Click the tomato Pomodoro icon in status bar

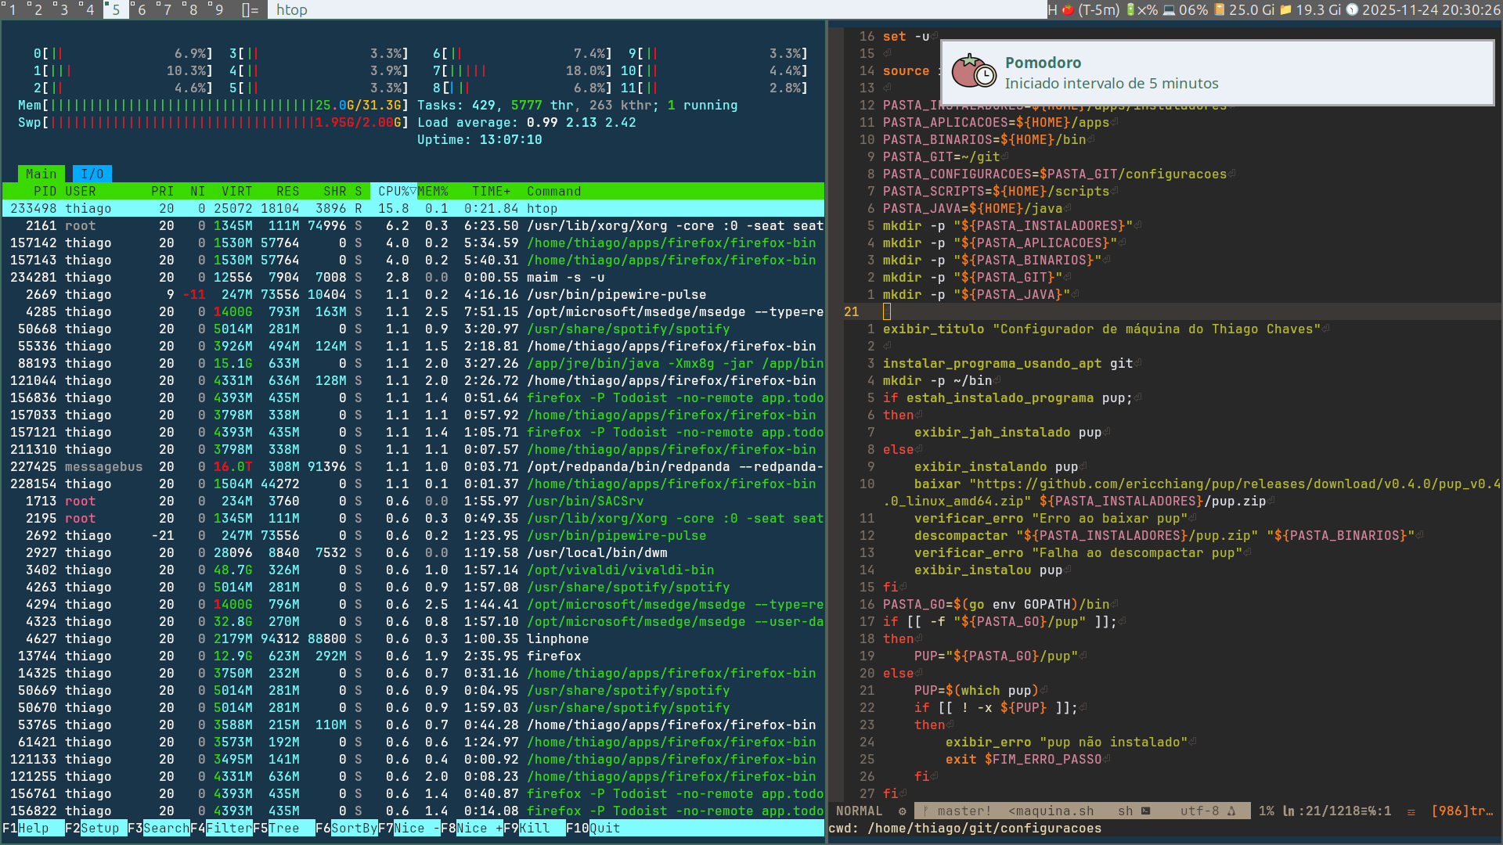[1068, 9]
